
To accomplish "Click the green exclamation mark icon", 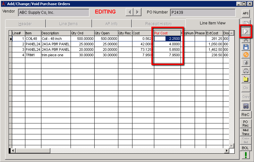I will 246,155.
